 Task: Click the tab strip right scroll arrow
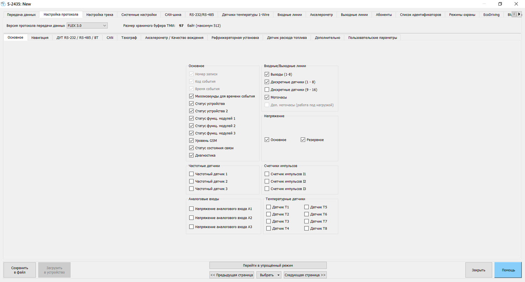(x=520, y=14)
